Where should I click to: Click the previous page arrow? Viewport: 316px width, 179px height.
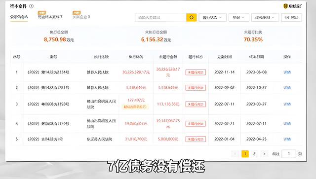coord(235,154)
